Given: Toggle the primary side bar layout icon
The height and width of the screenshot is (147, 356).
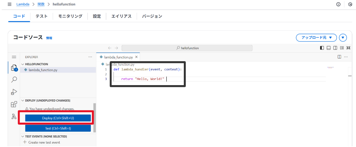Looking at the screenshot, I should click(322, 48).
